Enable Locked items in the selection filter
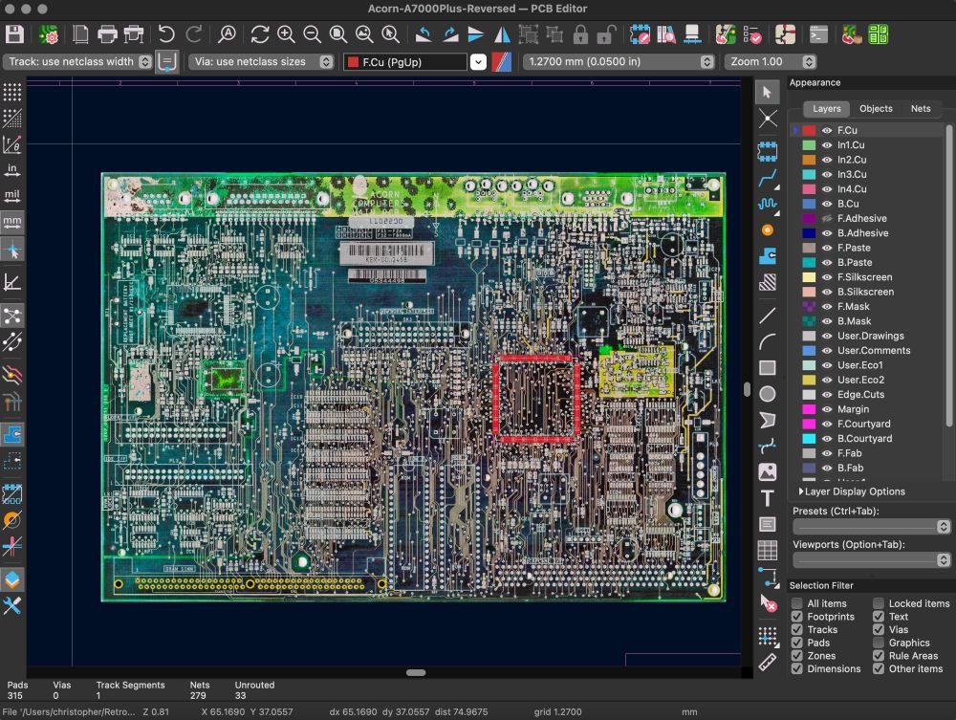Image resolution: width=956 pixels, height=720 pixels. click(878, 603)
